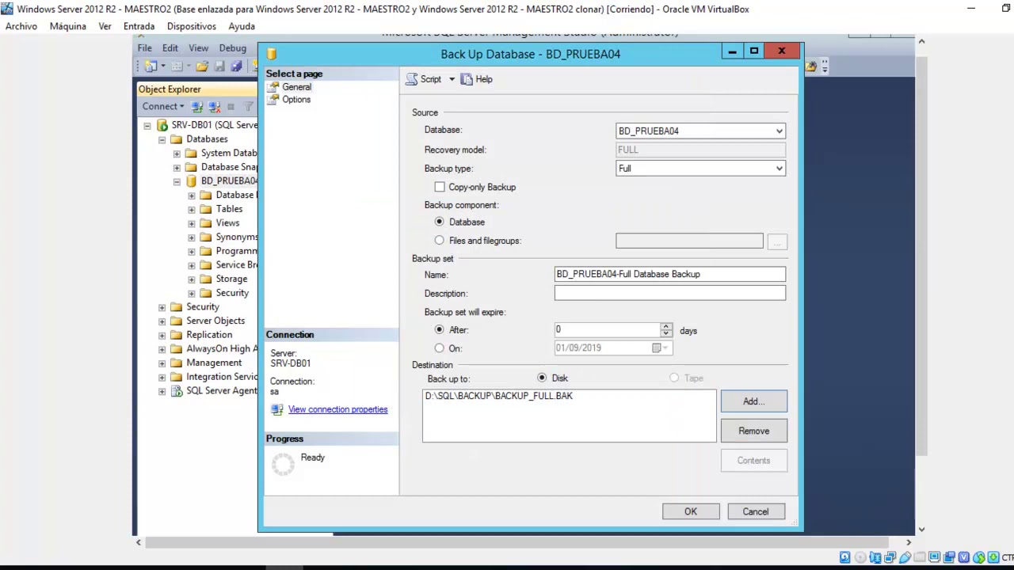
Task: Collapse the SRV-DB01 server node
Action: pyautogui.click(x=147, y=125)
